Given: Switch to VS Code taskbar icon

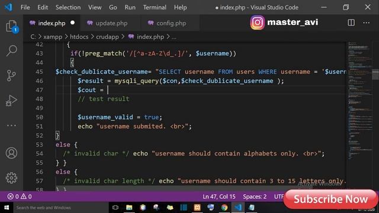Looking at the screenshot, I should point(238,208).
